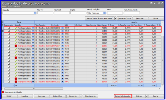Click the Vlr.Bruto cell showing 47,04
The height and width of the screenshot is (100, 166).
click(112, 46)
